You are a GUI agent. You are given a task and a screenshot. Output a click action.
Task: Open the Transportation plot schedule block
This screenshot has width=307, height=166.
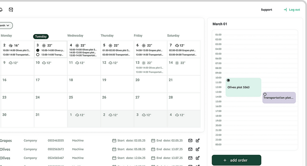click(279, 98)
